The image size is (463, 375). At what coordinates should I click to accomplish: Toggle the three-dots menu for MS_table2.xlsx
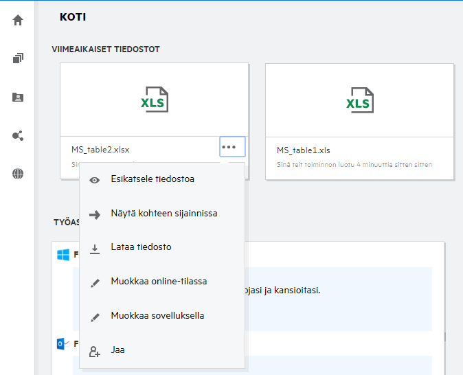[x=232, y=148]
